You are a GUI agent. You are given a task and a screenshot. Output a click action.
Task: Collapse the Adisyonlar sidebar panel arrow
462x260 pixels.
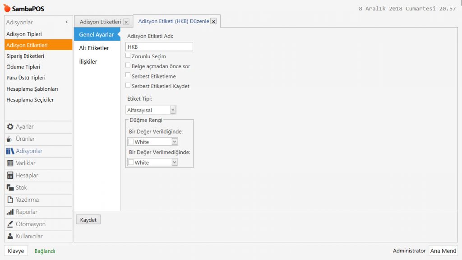tap(67, 22)
